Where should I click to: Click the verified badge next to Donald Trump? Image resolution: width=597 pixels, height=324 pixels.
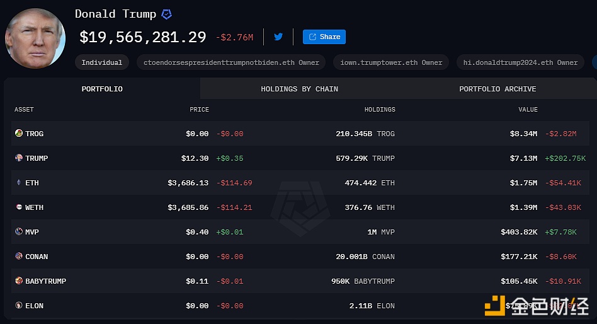click(166, 14)
